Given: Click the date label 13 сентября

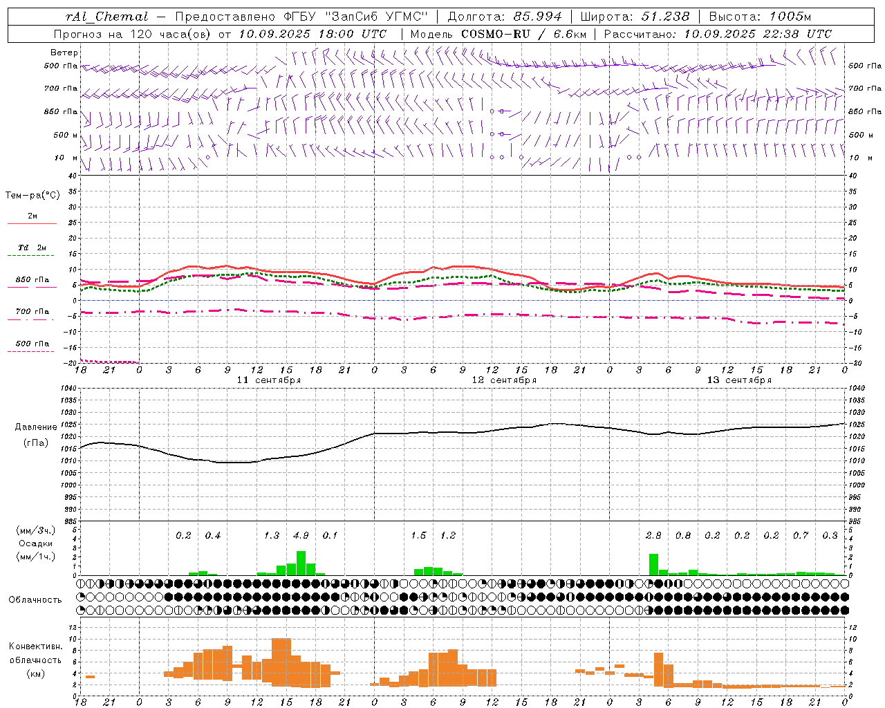Looking at the screenshot, I should [x=739, y=380].
